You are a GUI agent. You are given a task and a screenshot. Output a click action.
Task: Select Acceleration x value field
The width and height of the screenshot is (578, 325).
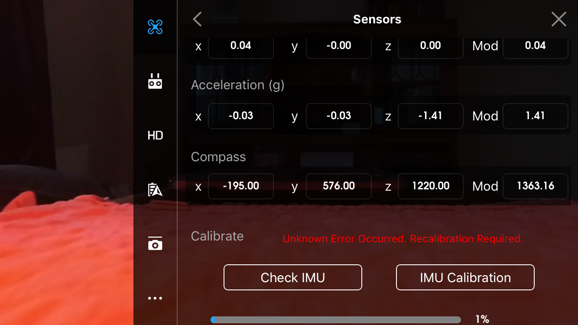240,116
